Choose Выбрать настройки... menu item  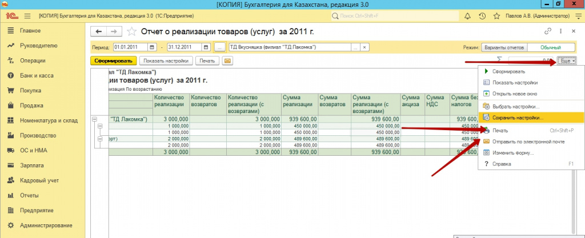coord(531,107)
